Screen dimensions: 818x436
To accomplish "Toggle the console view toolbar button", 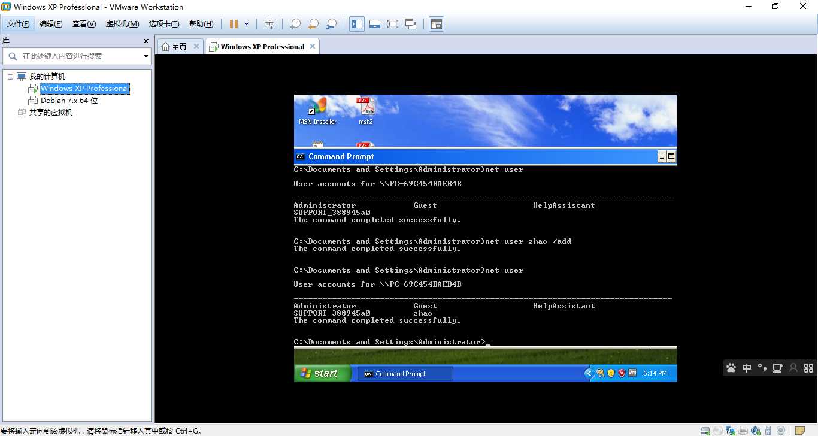I will click(x=437, y=24).
